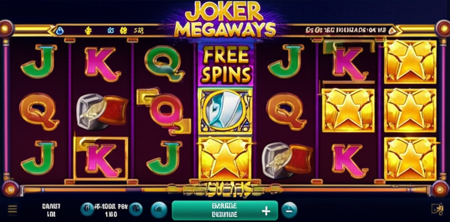Click the gold star below joker mask
This screenshot has width=450, height=222.
tap(225, 158)
